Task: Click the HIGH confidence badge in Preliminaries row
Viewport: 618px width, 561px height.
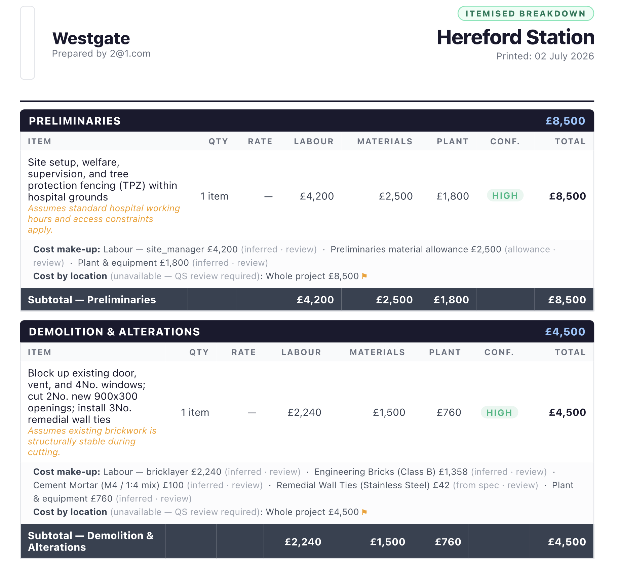Action: (x=505, y=196)
